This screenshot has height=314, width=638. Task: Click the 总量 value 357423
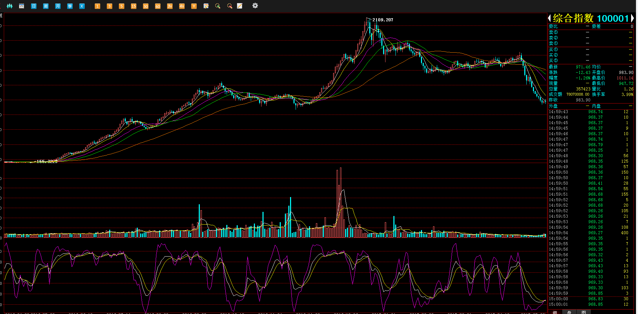(x=583, y=89)
